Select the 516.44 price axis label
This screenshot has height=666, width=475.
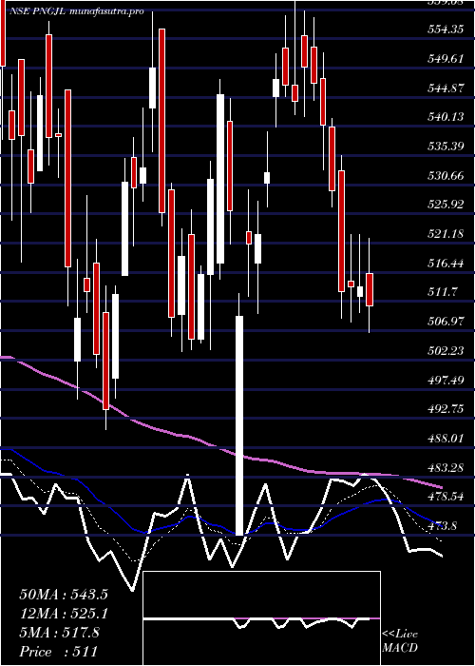coord(446,264)
